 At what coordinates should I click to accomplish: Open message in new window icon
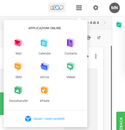point(99,38)
